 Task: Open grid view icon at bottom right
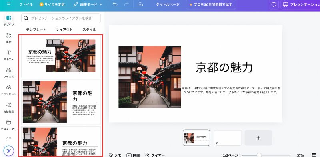pyautogui.click(x=314, y=155)
